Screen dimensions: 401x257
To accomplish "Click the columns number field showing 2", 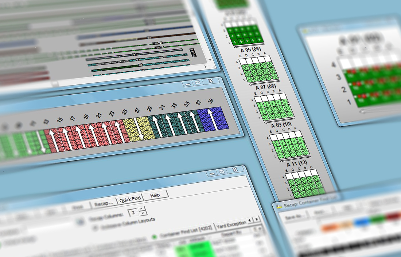I will (x=133, y=213).
